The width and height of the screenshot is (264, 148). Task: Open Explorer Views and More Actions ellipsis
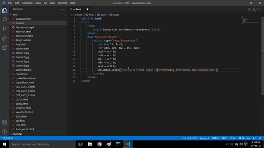[x=63, y=9]
